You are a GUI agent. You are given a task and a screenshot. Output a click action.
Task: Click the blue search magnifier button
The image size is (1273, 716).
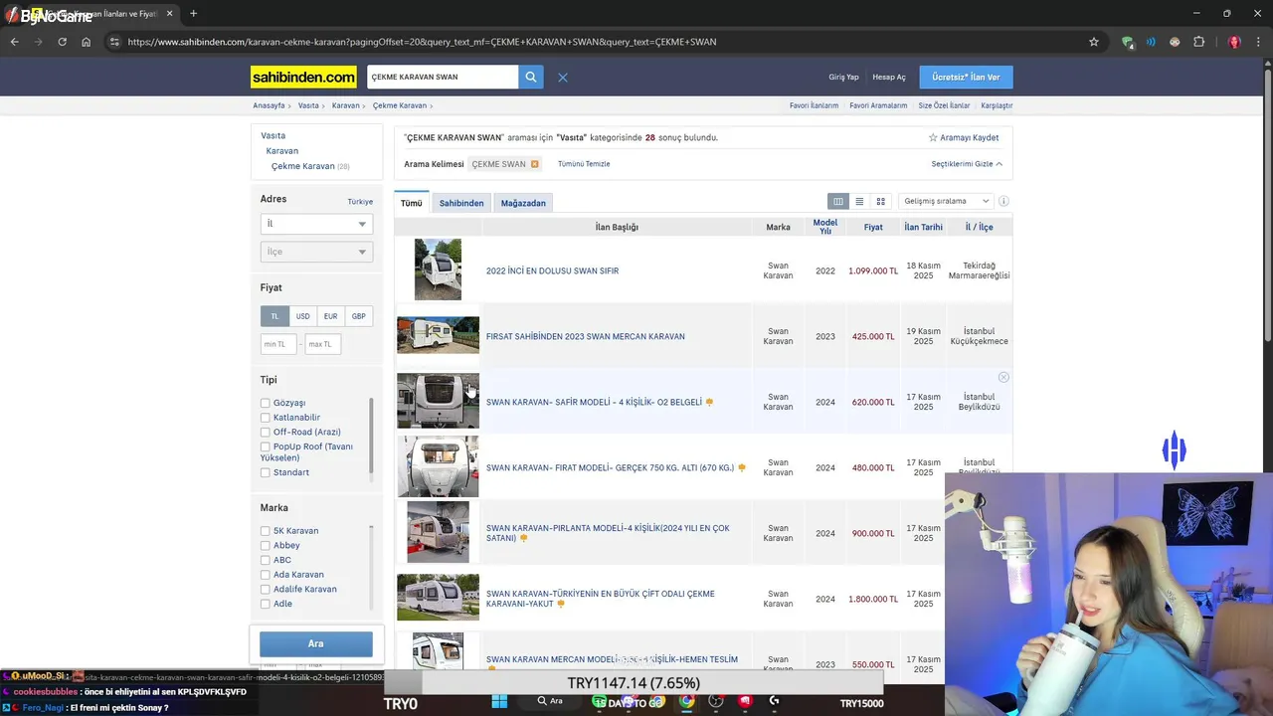pyautogui.click(x=531, y=77)
